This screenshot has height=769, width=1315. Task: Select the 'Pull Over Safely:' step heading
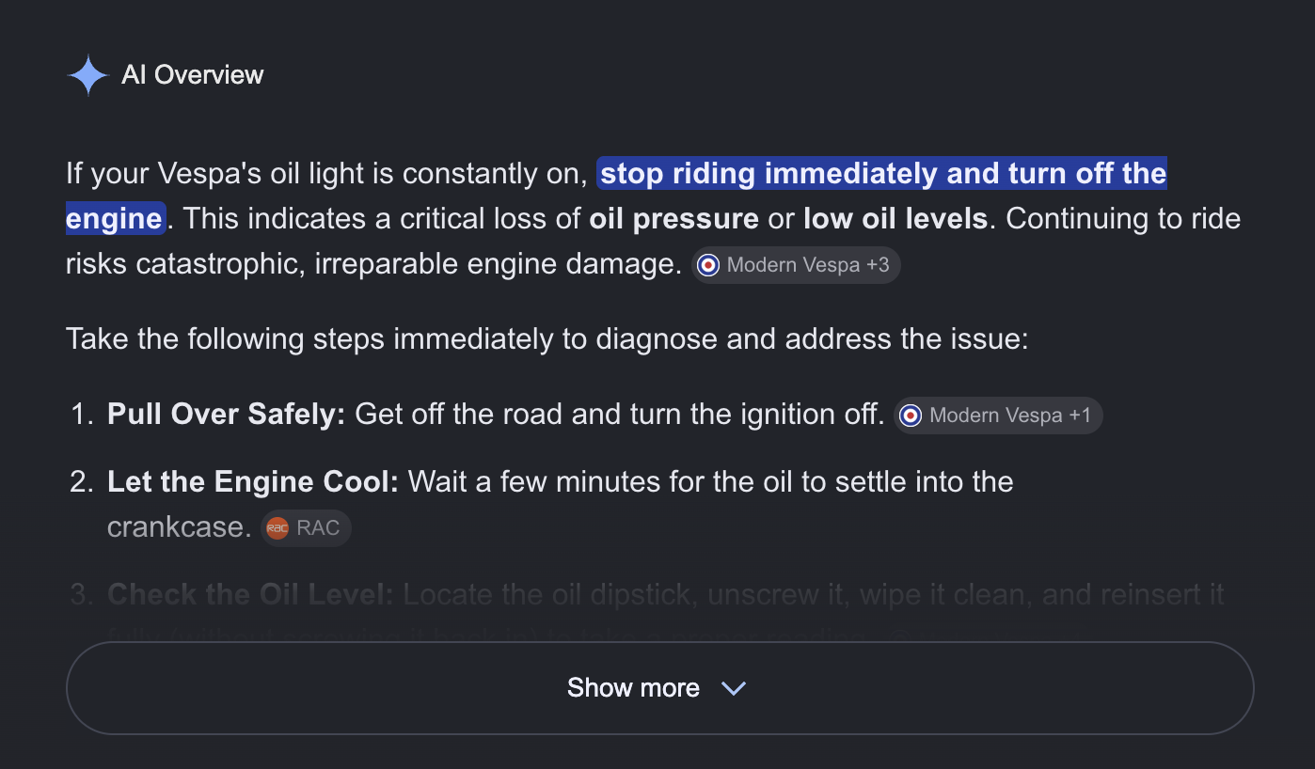tap(227, 415)
